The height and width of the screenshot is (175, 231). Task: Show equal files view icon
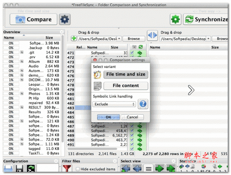point(149,168)
